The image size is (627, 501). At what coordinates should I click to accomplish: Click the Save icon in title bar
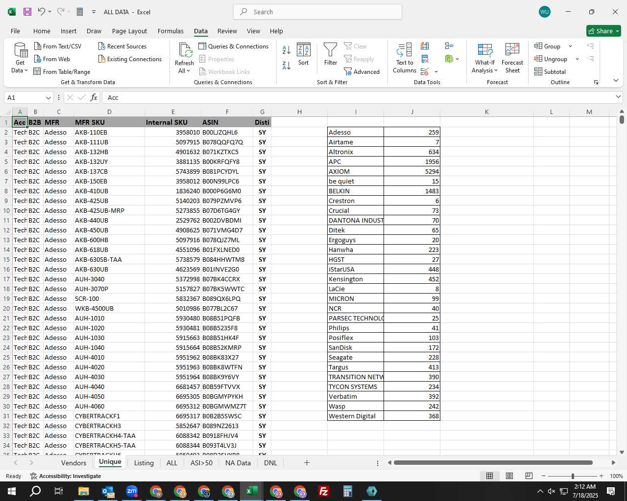pos(27,12)
